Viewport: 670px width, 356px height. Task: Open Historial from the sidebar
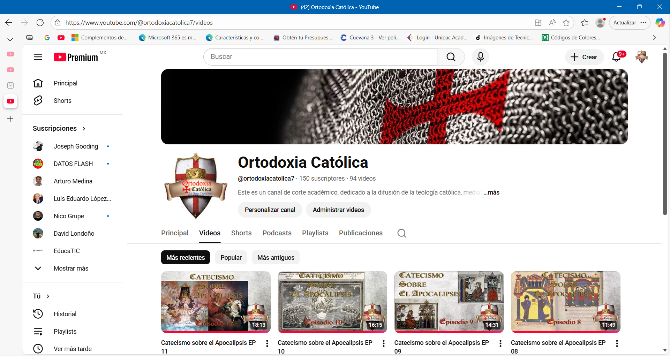point(65,314)
